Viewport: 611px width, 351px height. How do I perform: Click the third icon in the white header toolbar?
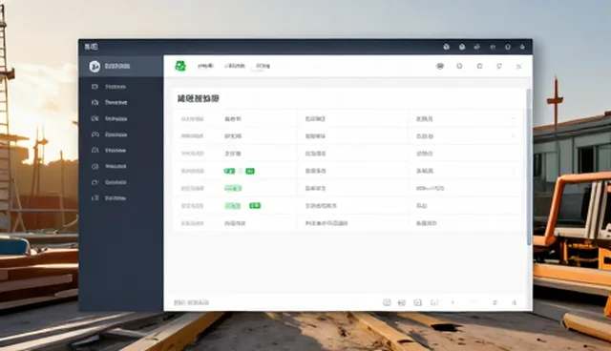tap(479, 66)
